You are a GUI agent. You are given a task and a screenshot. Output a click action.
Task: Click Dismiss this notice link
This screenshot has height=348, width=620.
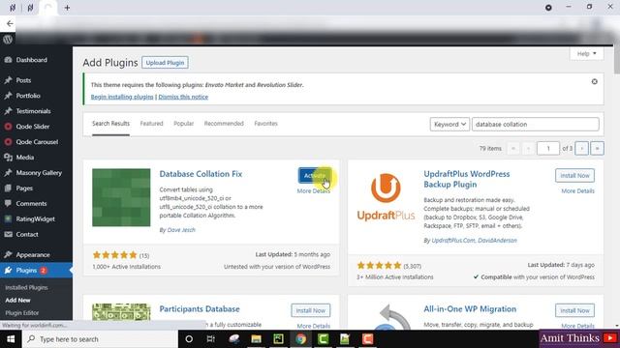[183, 97]
